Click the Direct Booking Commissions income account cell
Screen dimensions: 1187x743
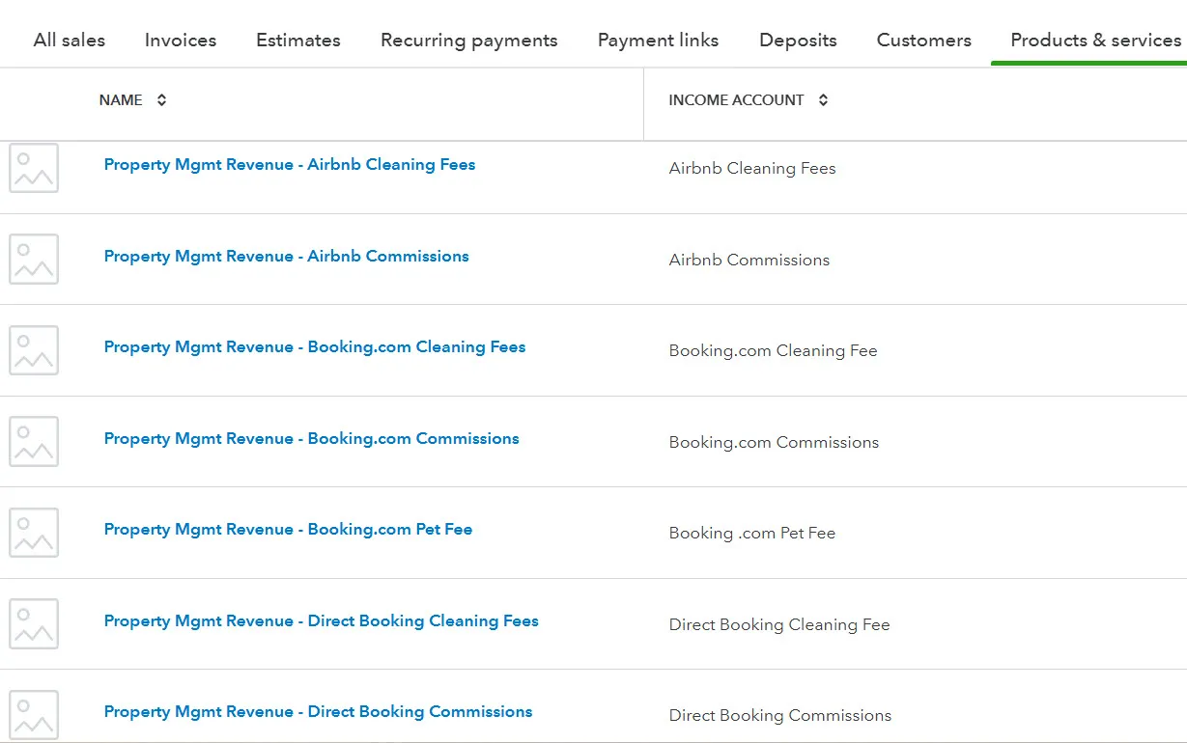click(x=780, y=716)
